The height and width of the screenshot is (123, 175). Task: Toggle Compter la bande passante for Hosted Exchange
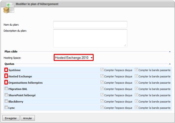[136, 76]
